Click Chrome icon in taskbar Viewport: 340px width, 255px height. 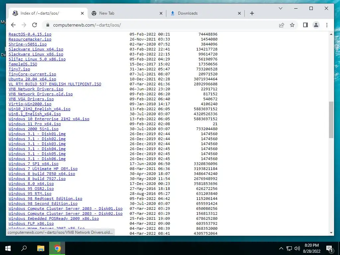tap(57, 248)
